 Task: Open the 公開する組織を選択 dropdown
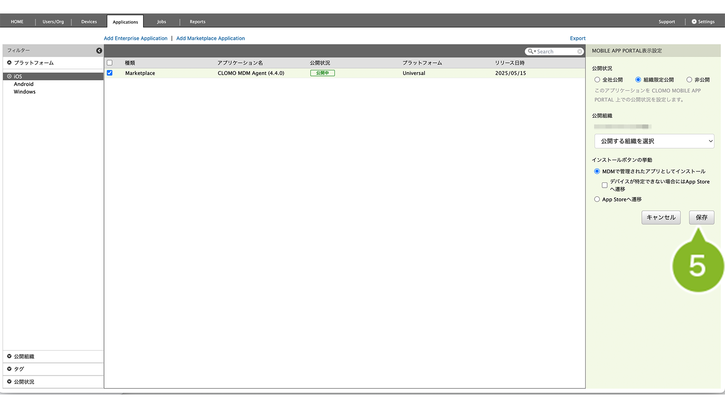coord(654,141)
